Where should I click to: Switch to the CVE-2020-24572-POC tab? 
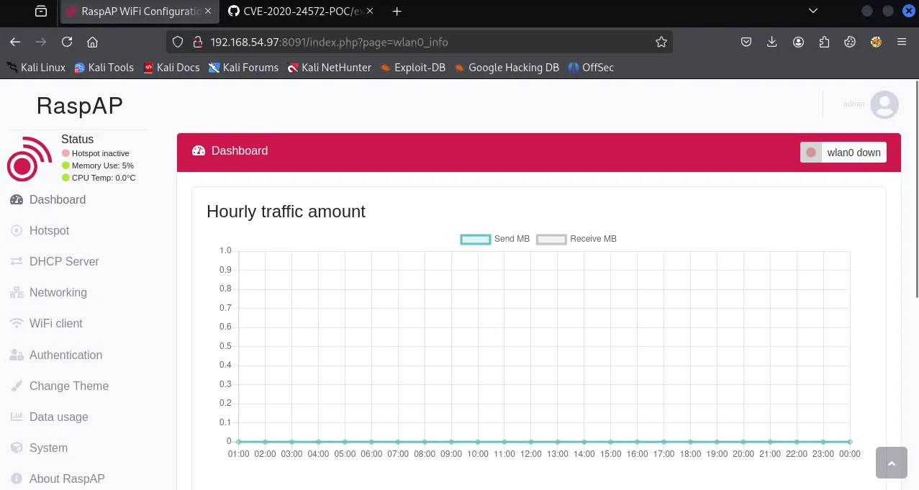click(300, 11)
